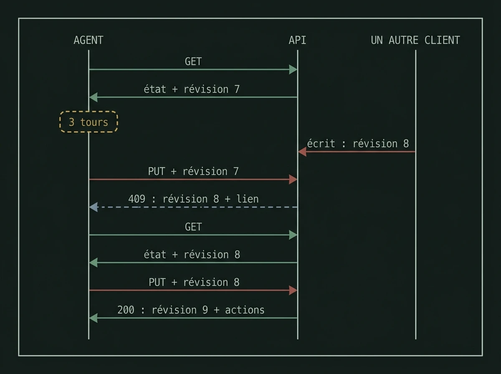
Task: Click the "état + révision 7" message
Action: 192,89
